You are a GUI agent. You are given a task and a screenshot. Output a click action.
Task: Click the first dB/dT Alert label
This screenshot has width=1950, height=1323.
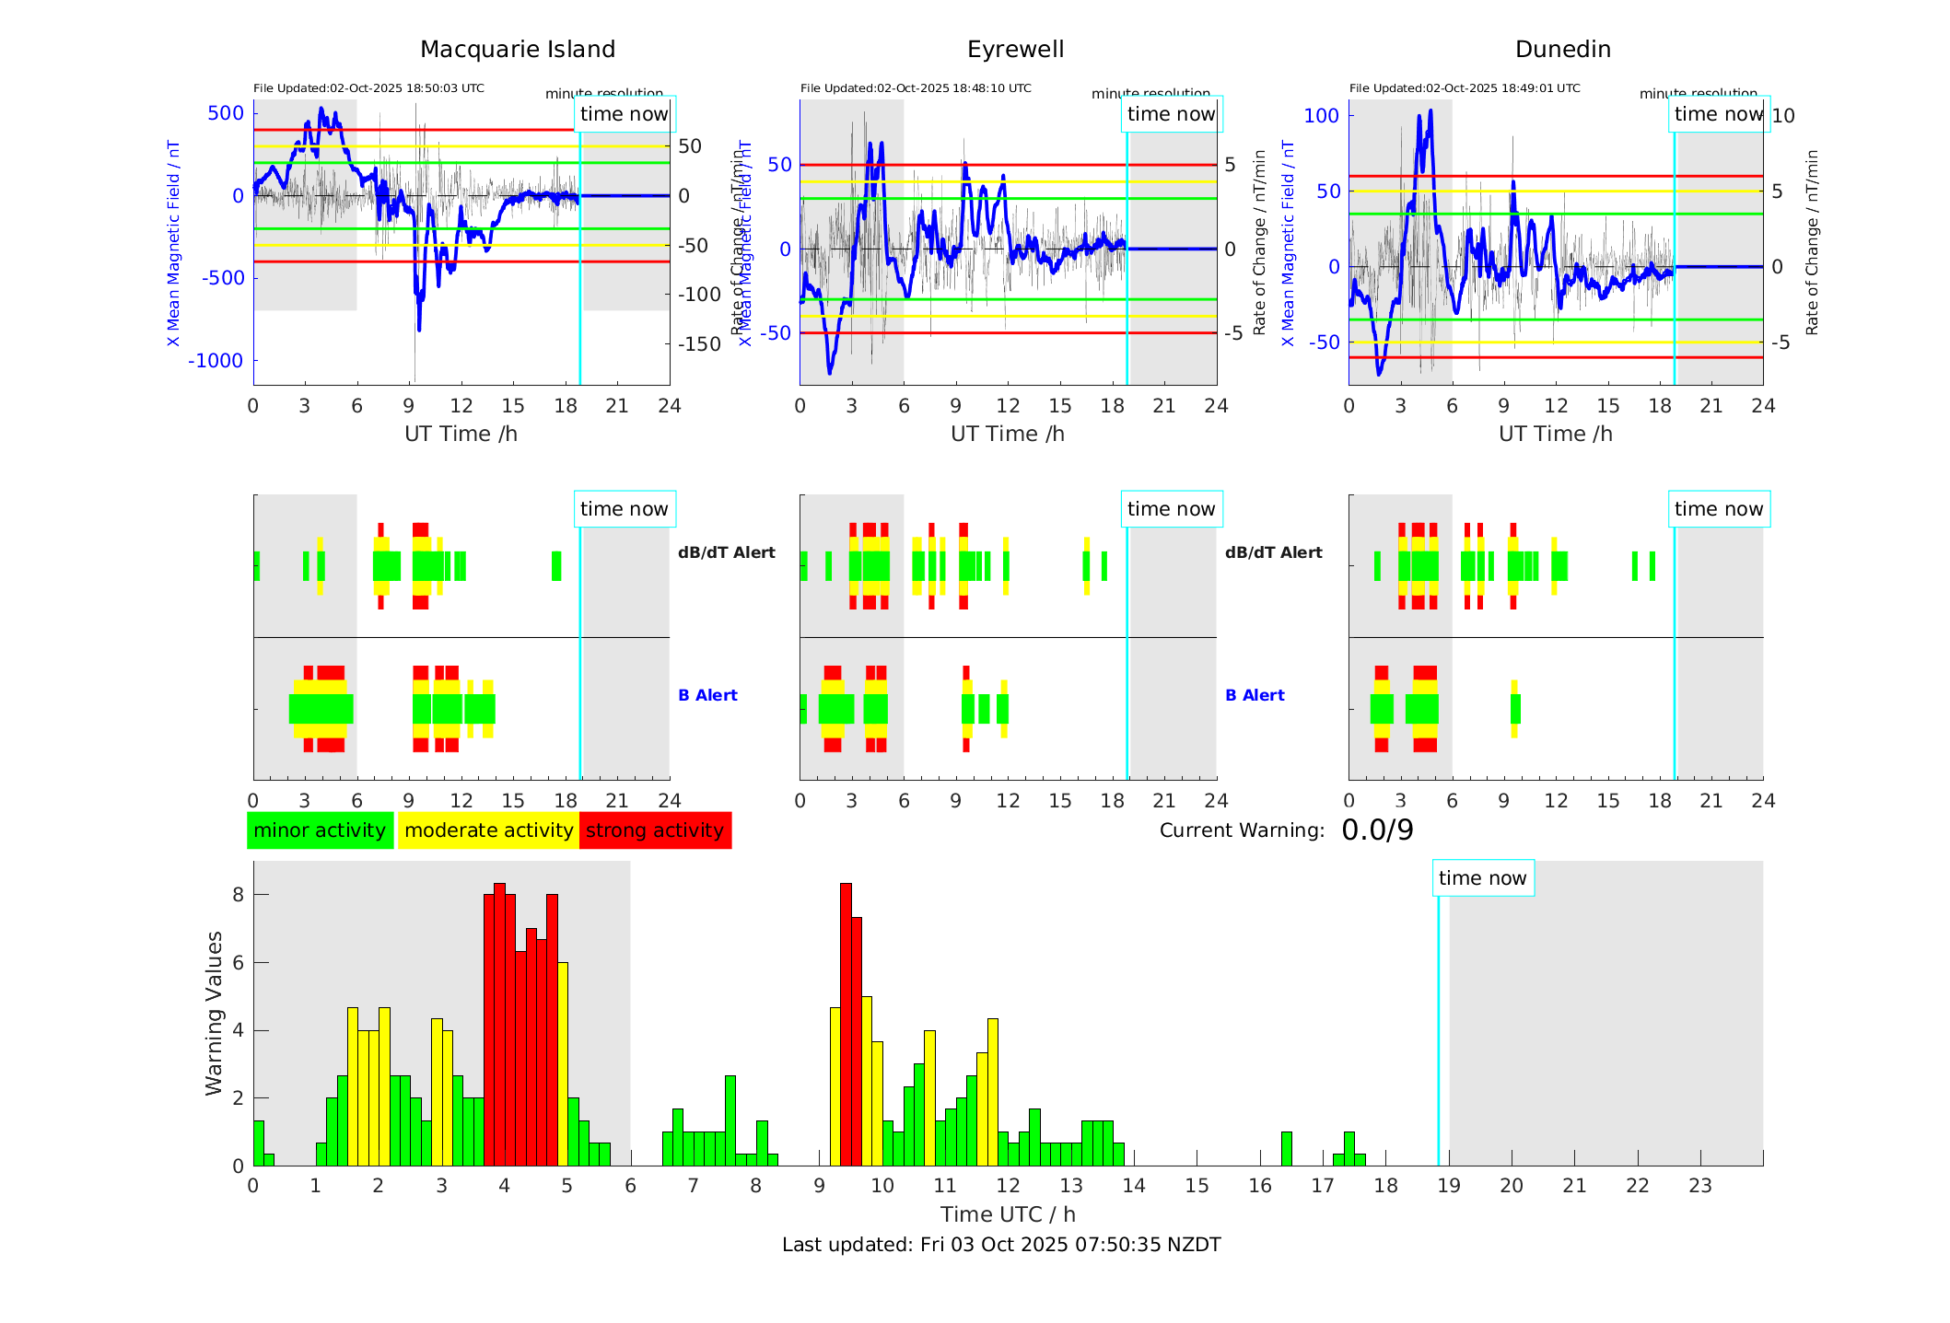tap(726, 552)
